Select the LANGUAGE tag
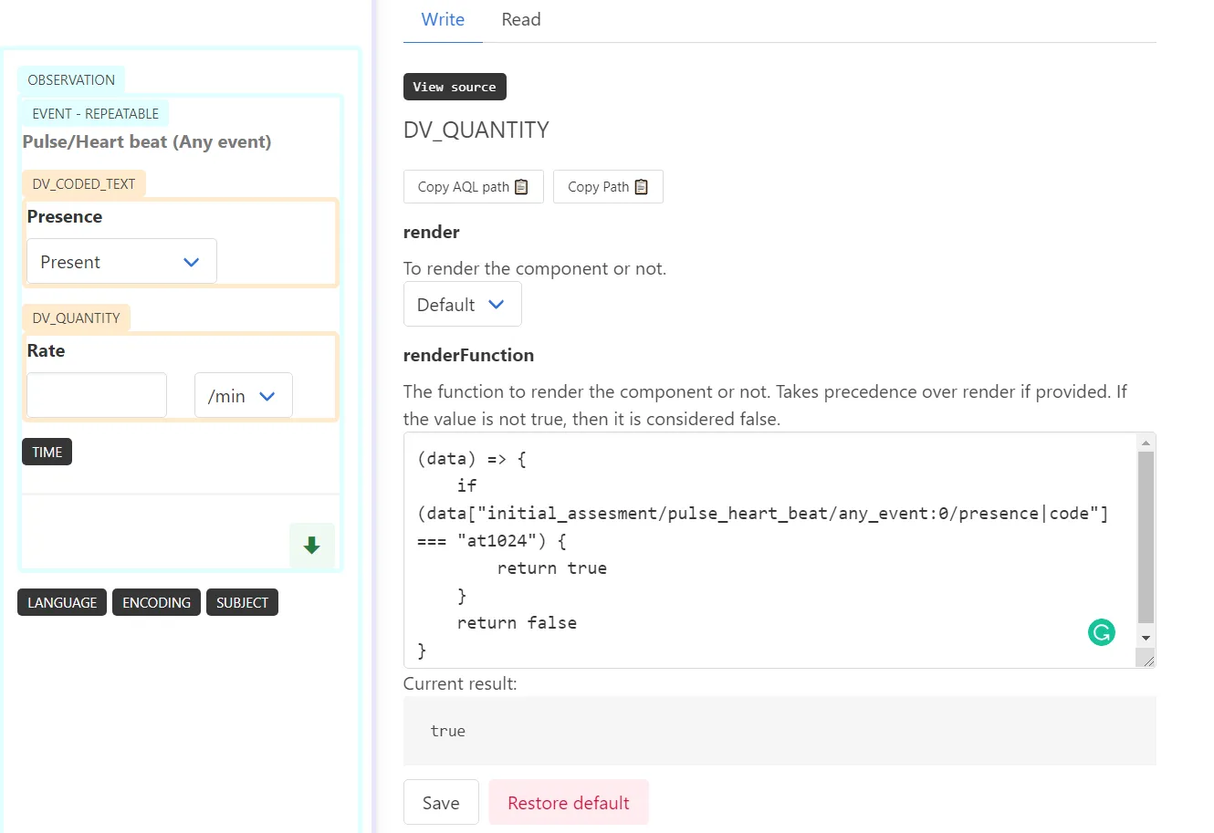This screenshot has height=833, width=1214. click(62, 603)
